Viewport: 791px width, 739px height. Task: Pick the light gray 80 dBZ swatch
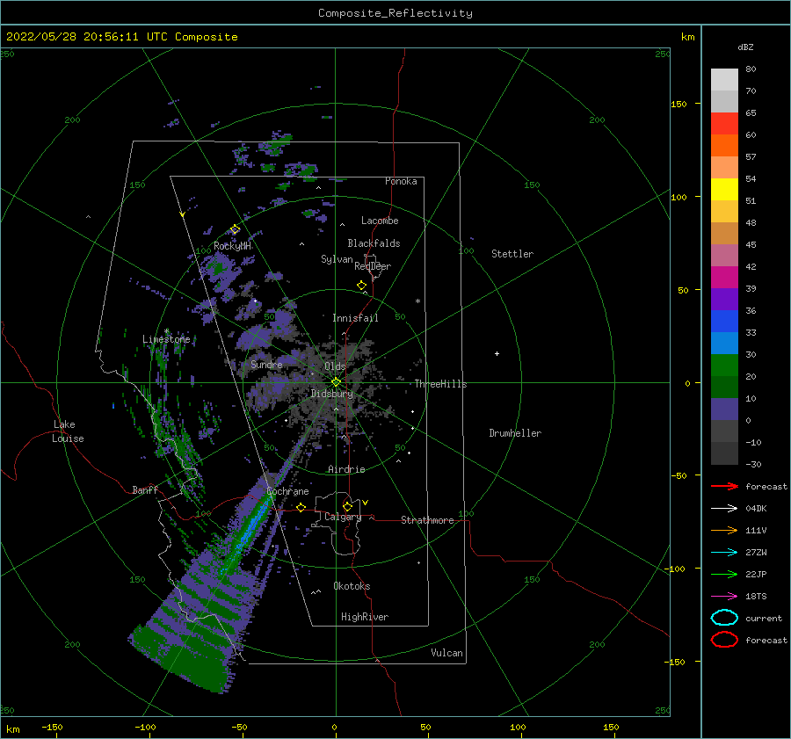click(724, 80)
